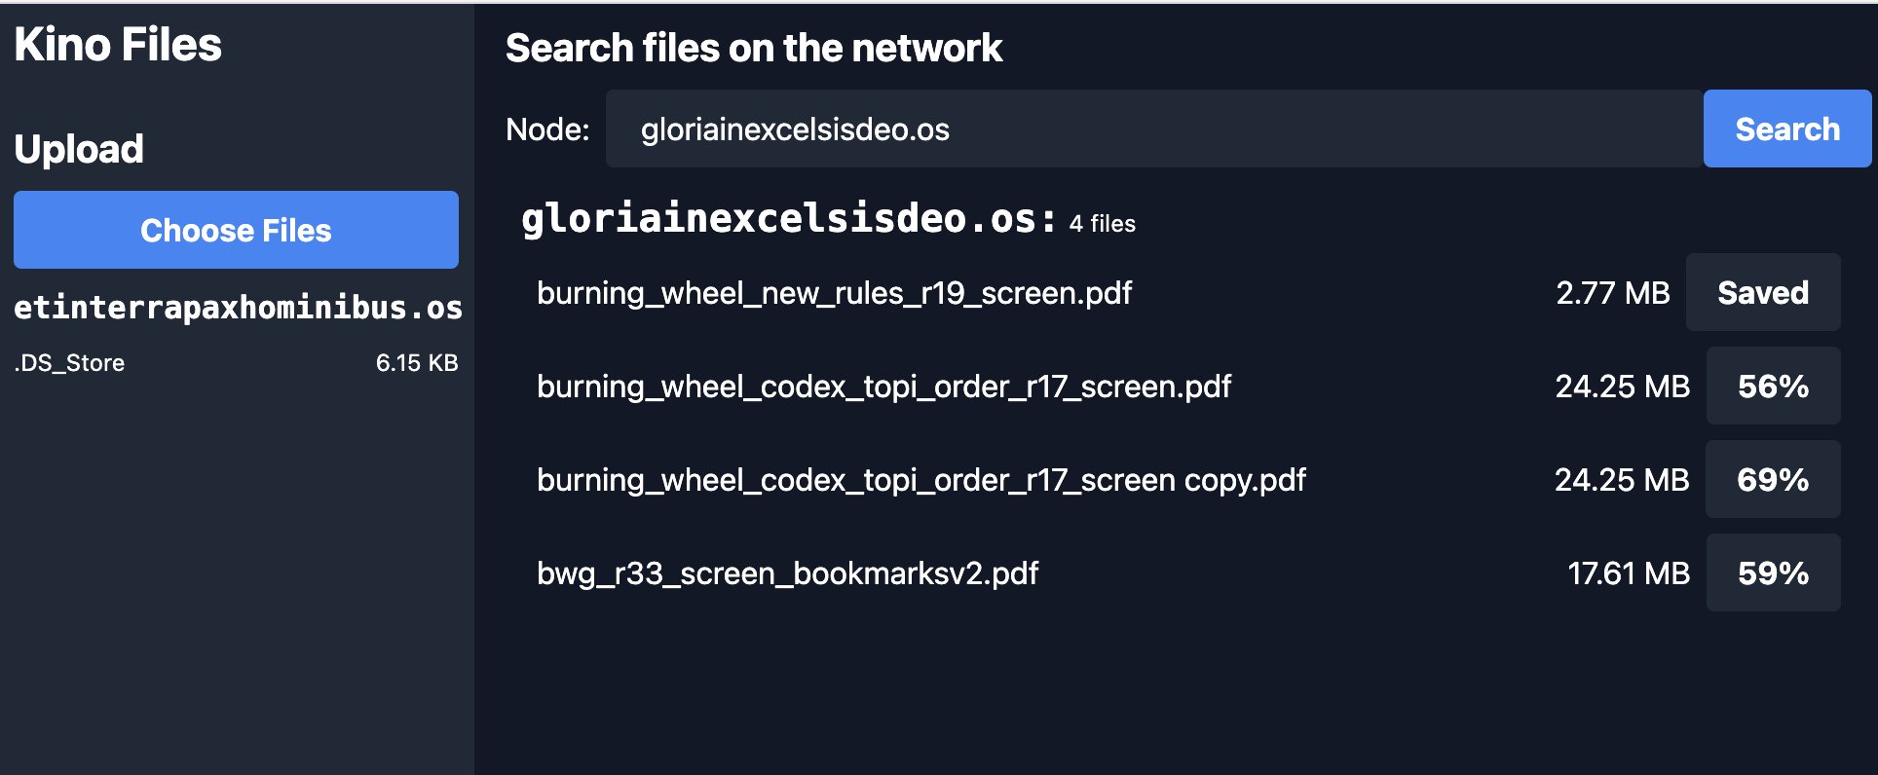Click the 6.15 KB file size
The width and height of the screenshot is (1878, 775).
point(417,363)
